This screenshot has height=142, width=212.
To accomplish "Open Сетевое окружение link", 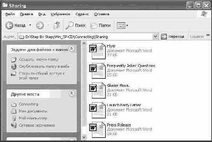I will pos(37,125).
